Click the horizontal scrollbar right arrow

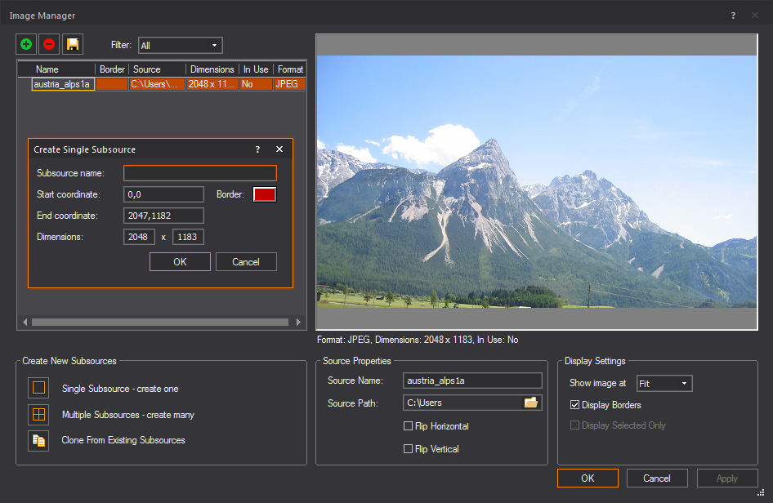pos(299,323)
